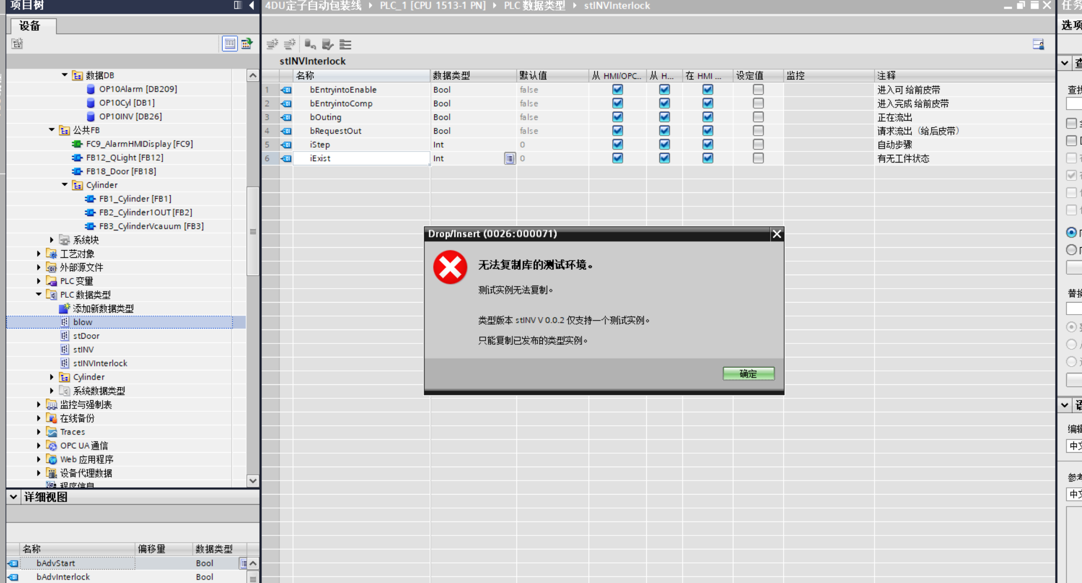Select stINVInterlock in the project tree

coord(100,363)
